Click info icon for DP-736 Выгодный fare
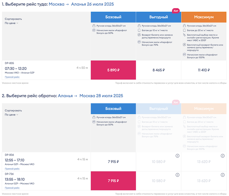The image size is (229, 196). [x=177, y=174]
